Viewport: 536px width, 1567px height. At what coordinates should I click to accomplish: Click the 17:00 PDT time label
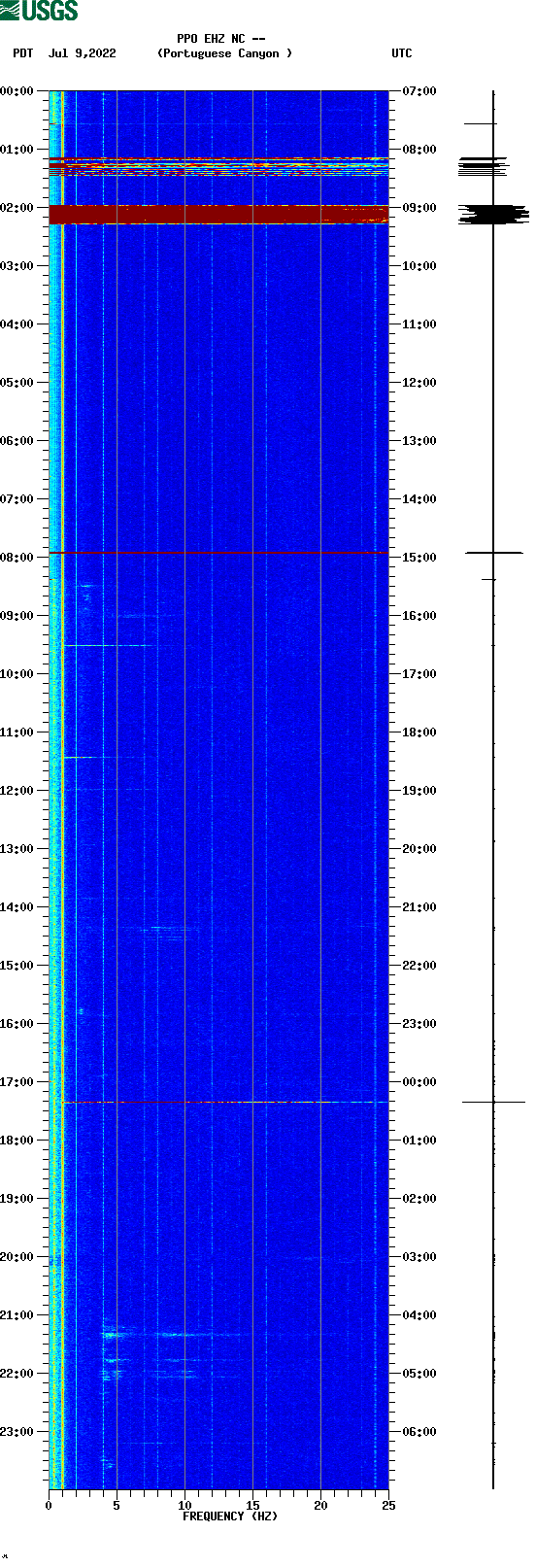17,1082
